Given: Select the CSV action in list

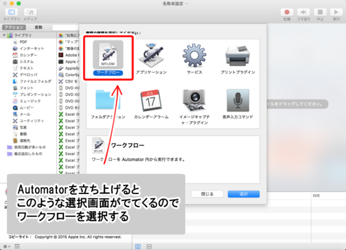Looking at the screenshot, I should (x=69, y=81).
